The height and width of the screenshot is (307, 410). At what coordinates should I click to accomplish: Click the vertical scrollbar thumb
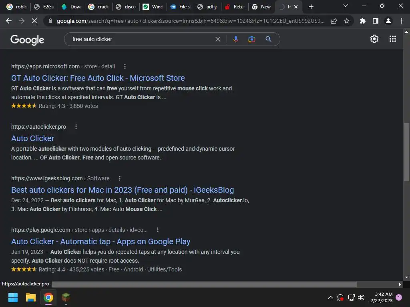406,152
